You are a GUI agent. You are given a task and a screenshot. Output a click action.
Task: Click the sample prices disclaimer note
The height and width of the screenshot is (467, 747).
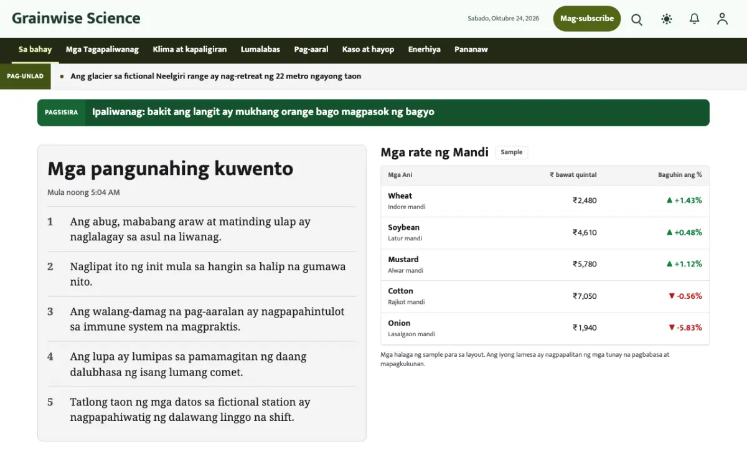(x=525, y=359)
